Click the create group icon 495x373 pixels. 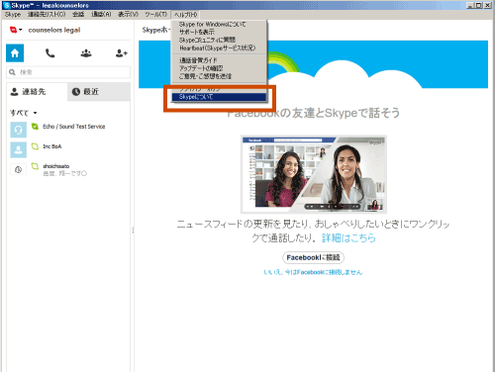[86, 53]
